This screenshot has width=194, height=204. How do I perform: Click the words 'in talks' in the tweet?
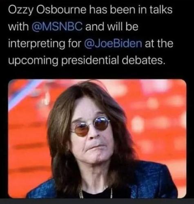click(x=155, y=10)
